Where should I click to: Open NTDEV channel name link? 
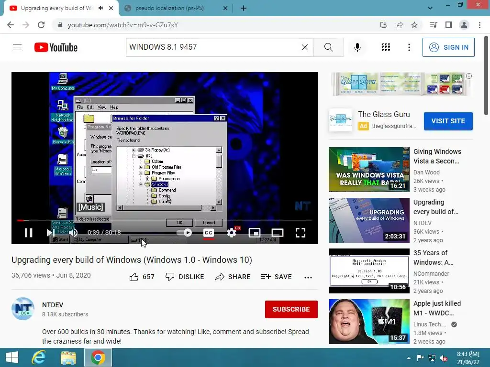tap(53, 305)
